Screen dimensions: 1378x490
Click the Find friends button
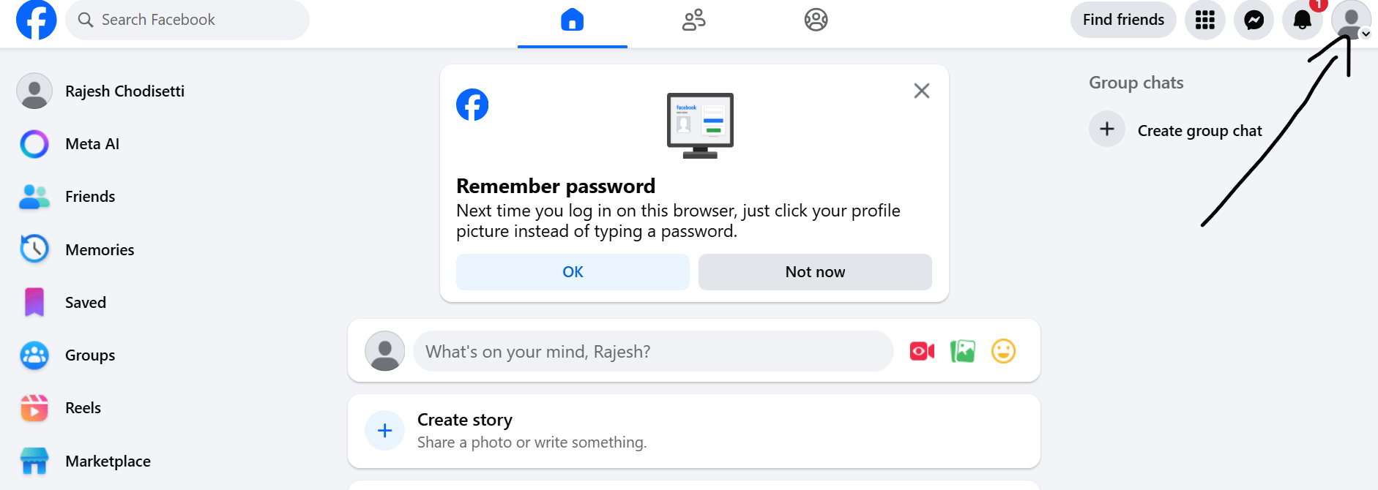1122,20
